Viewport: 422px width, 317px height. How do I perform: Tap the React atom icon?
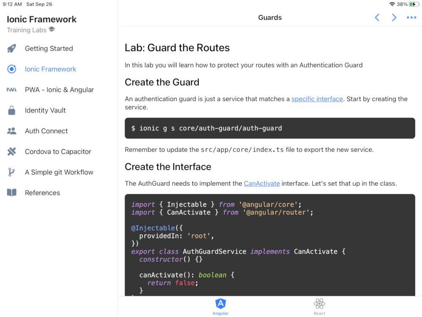[319, 304]
